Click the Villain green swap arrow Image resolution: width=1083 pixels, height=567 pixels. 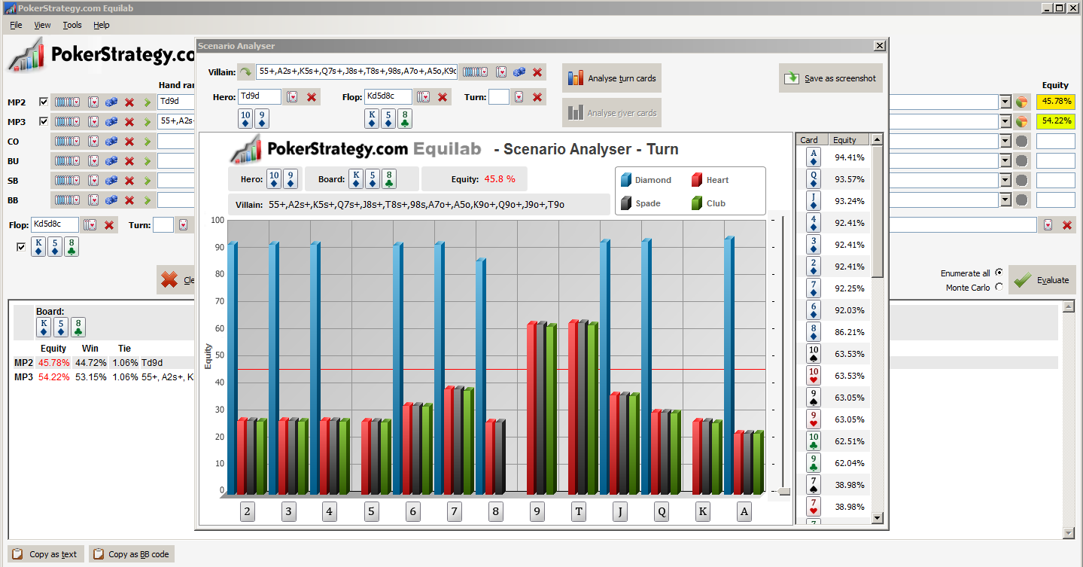246,72
